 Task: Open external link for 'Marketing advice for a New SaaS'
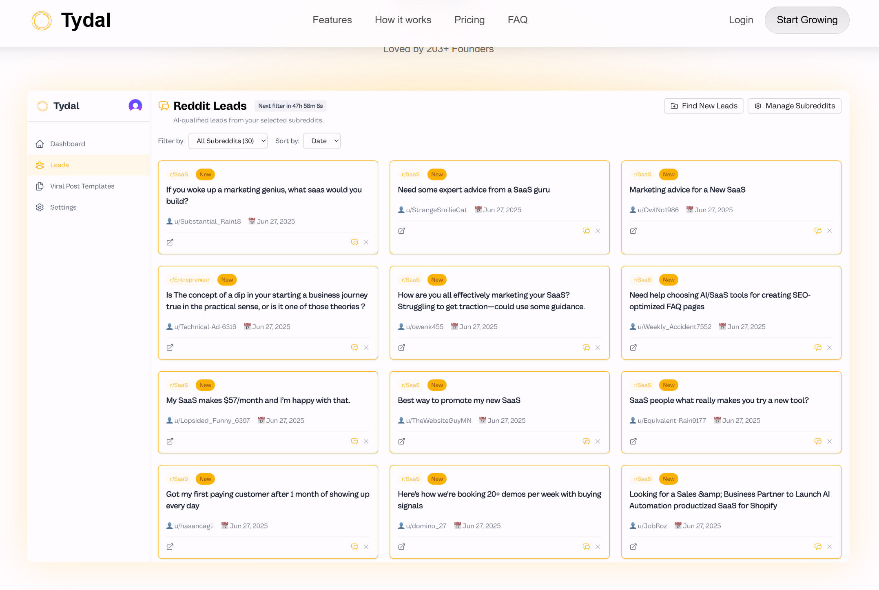[633, 231]
